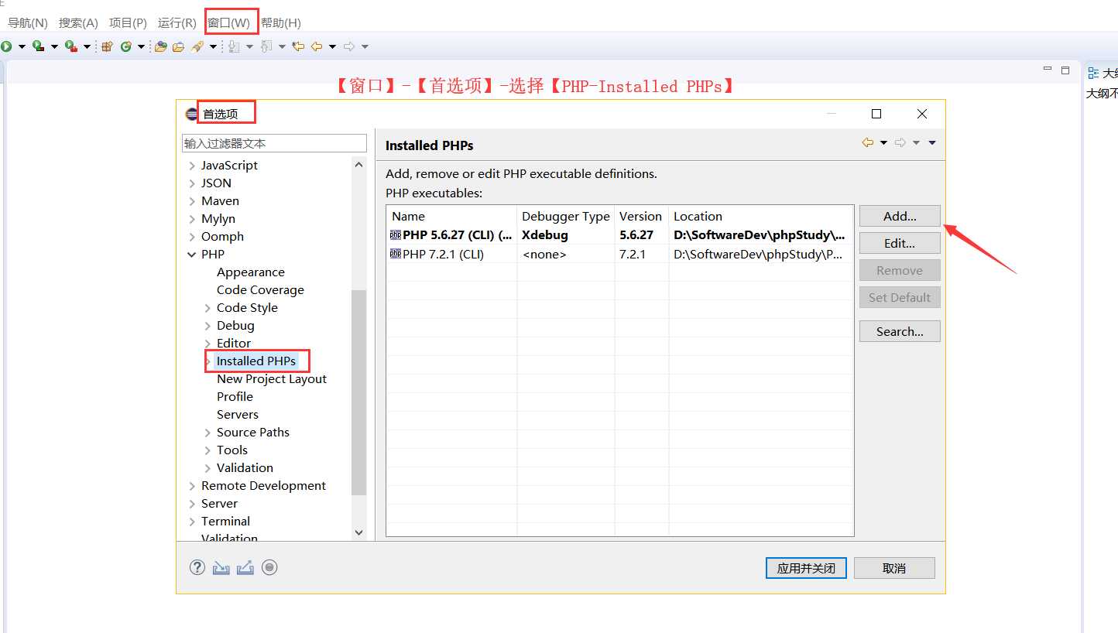Click the Export preferences icon
This screenshot has height=633, width=1118.
point(245,567)
